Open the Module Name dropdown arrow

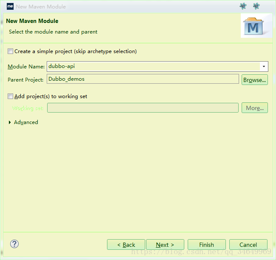(x=264, y=66)
